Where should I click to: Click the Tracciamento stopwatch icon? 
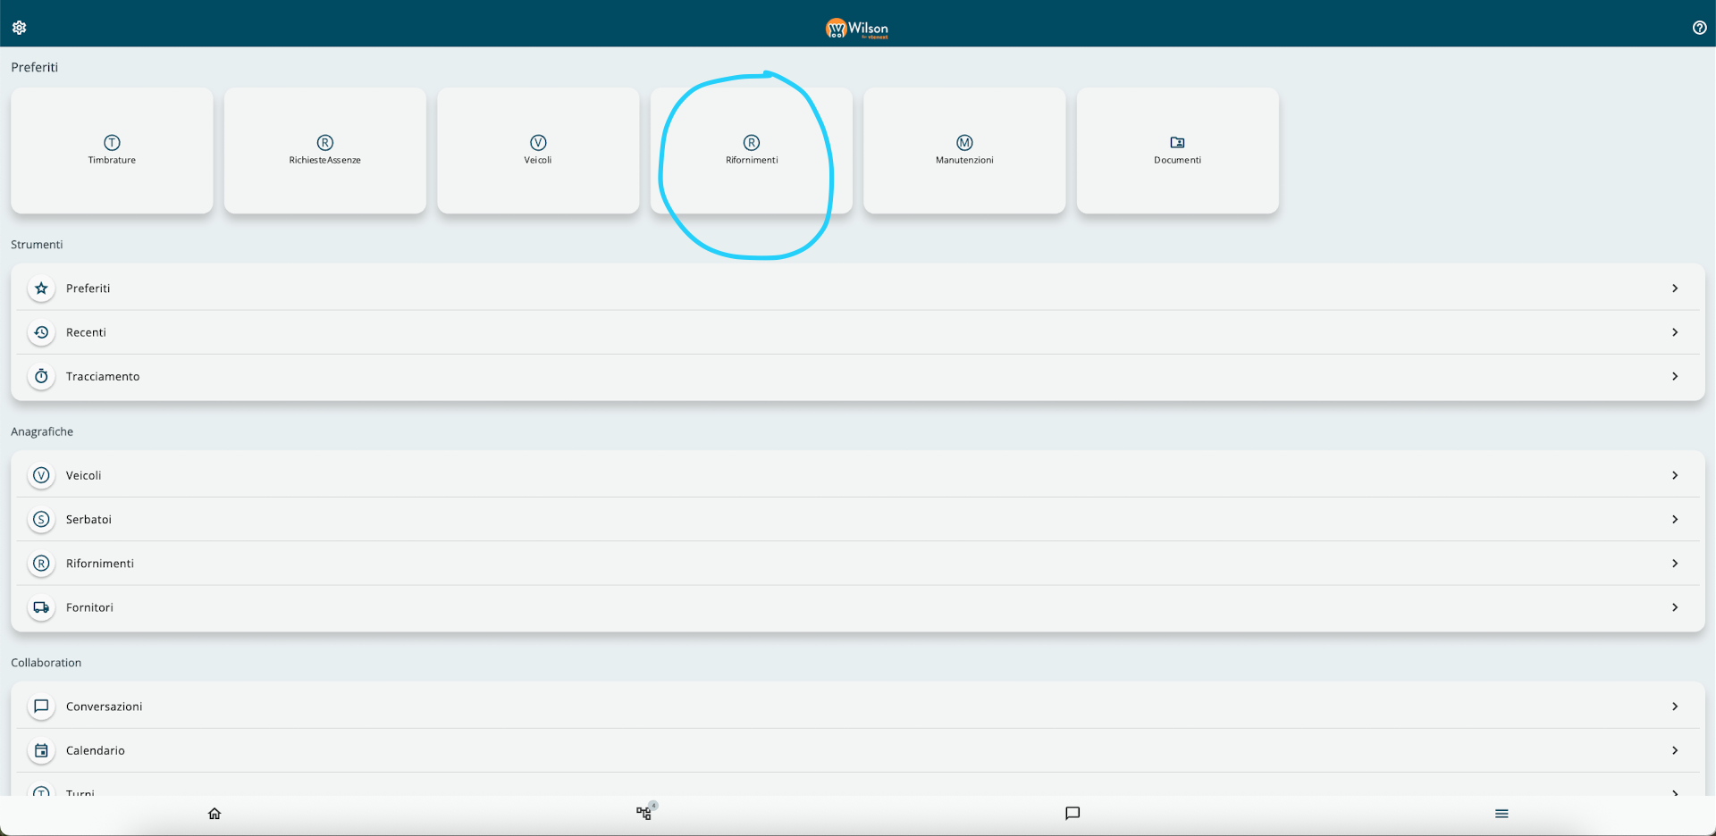41,377
